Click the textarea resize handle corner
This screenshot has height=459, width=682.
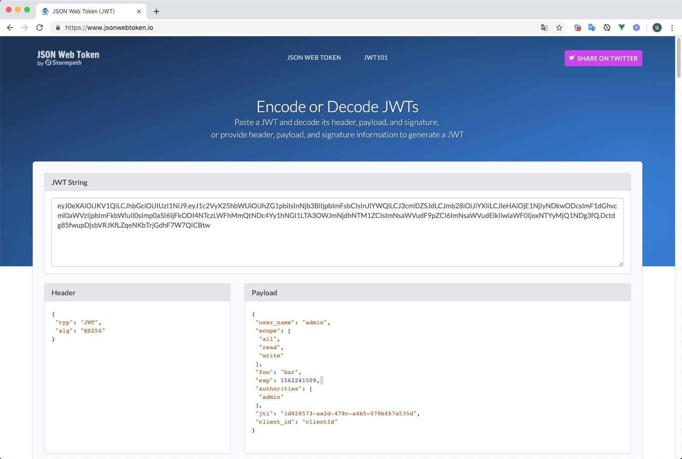620,264
